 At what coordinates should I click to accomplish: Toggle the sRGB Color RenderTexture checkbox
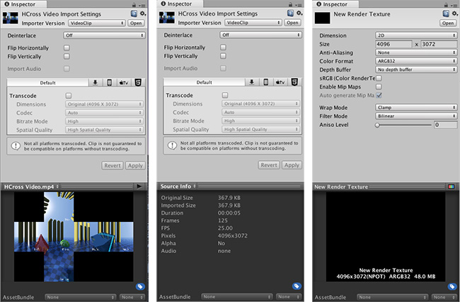[x=379, y=77]
